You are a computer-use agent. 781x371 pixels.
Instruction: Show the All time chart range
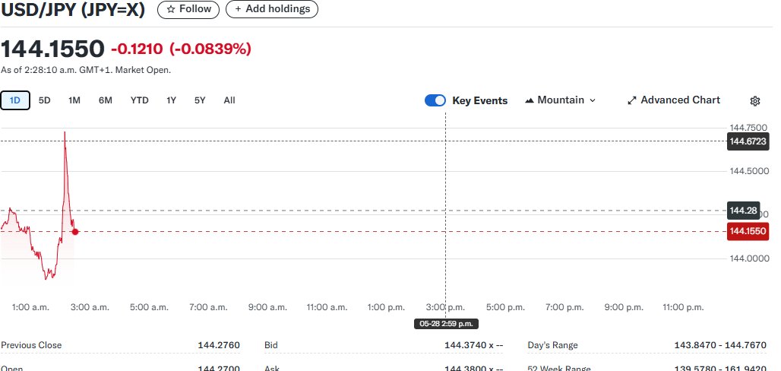click(229, 100)
